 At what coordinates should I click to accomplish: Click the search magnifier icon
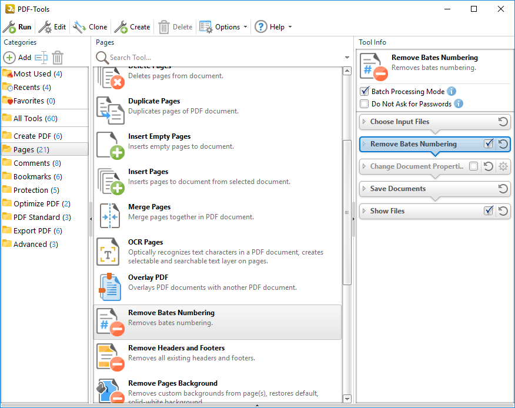[102, 58]
